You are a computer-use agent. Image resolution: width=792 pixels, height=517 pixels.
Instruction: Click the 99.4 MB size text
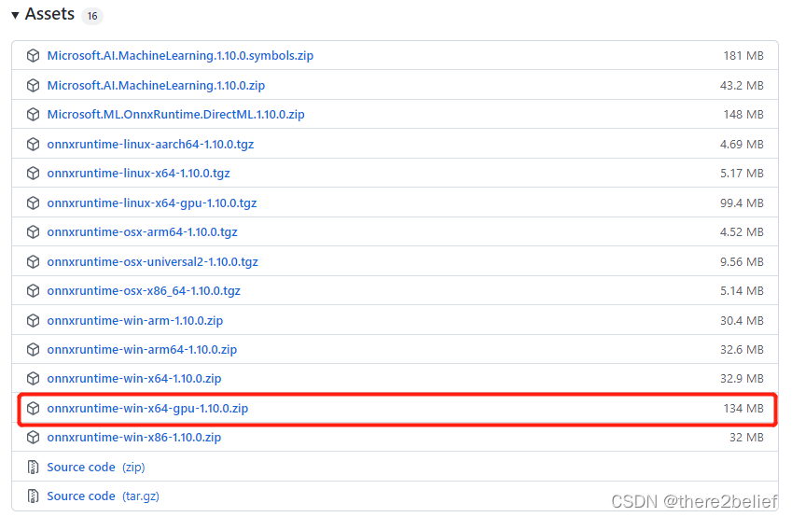[742, 203]
